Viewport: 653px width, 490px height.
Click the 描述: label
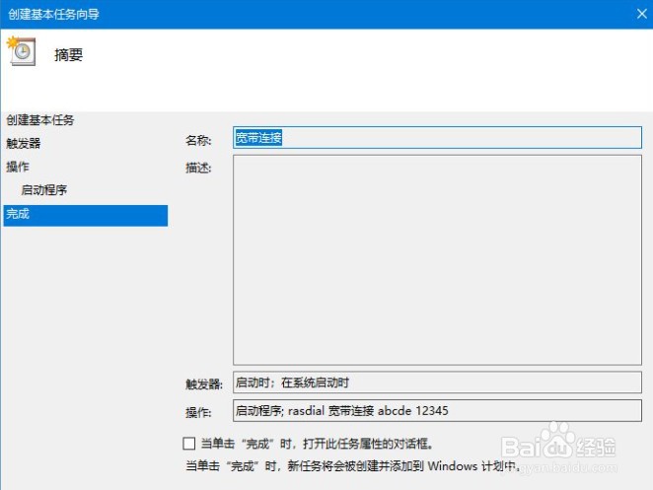tap(198, 168)
